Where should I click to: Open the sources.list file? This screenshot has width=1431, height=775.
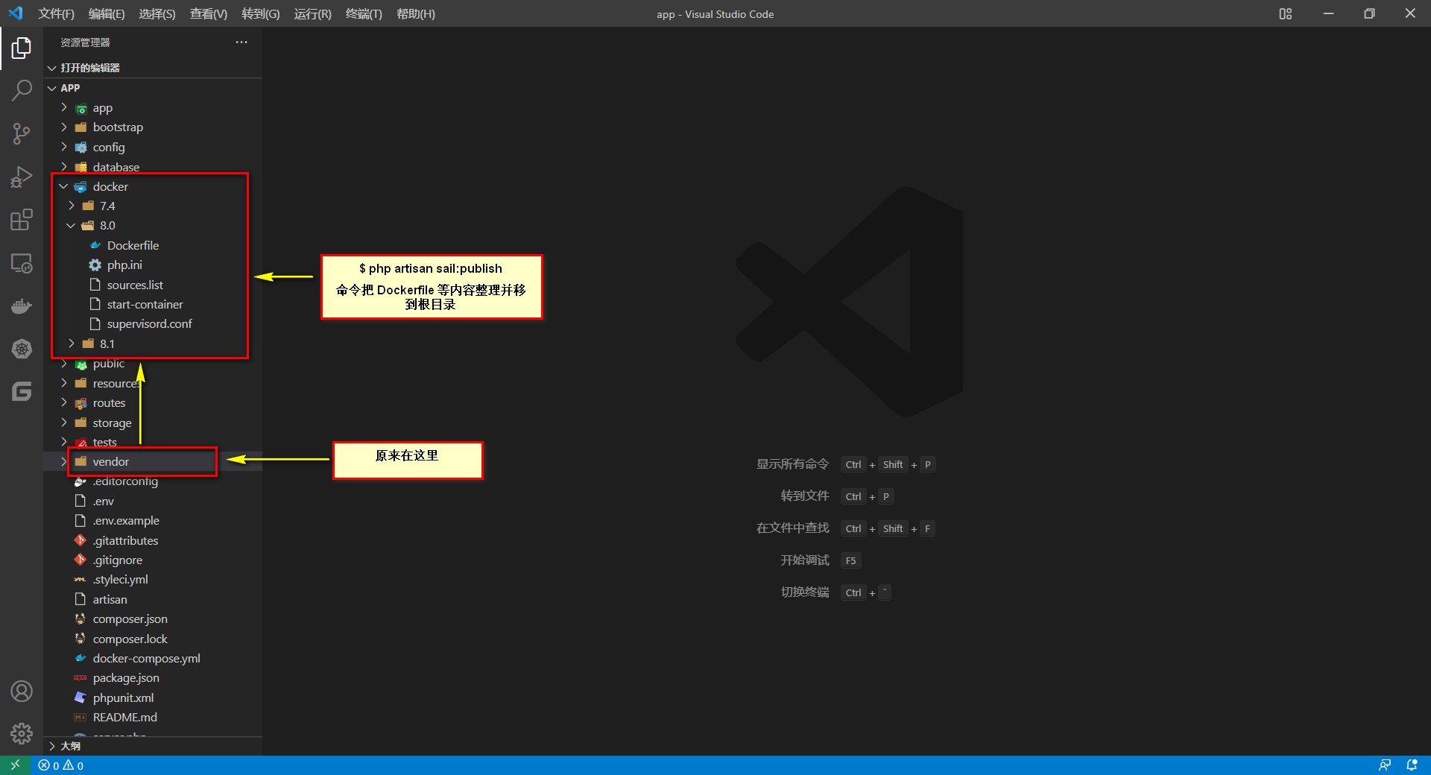(153, 285)
